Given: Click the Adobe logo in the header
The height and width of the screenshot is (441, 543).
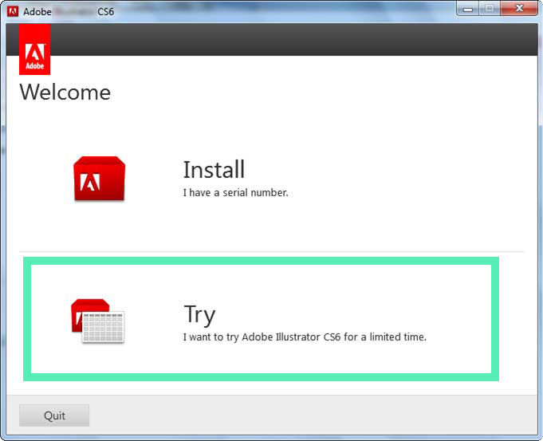Looking at the screenshot, I should (x=34, y=49).
